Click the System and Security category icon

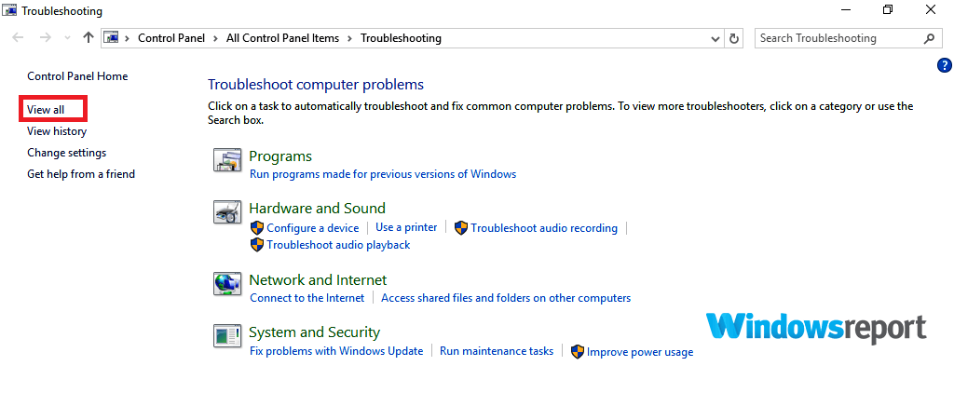click(x=228, y=336)
